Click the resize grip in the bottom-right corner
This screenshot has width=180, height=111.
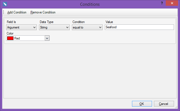click(x=176, y=107)
